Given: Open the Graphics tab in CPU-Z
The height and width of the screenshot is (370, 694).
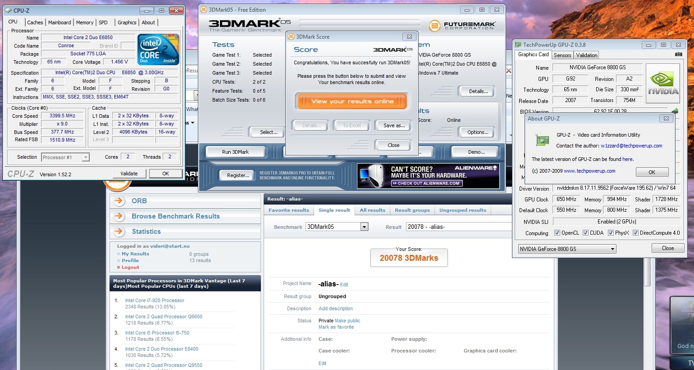Looking at the screenshot, I should click(127, 22).
